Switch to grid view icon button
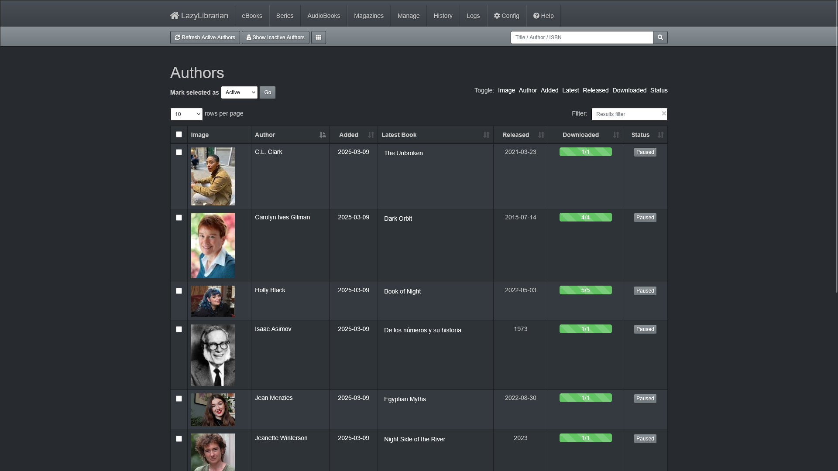Viewport: 838px width, 471px height. [x=319, y=38]
